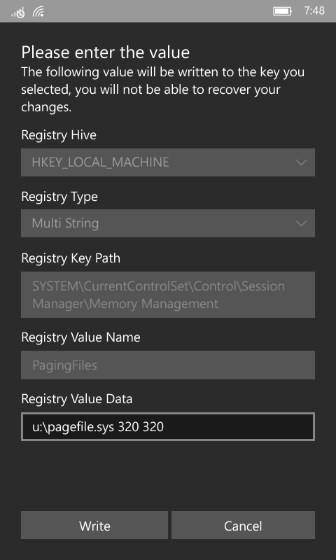Image resolution: width=336 pixels, height=560 pixels.
Task: Click the Cancel button
Action: [243, 525]
